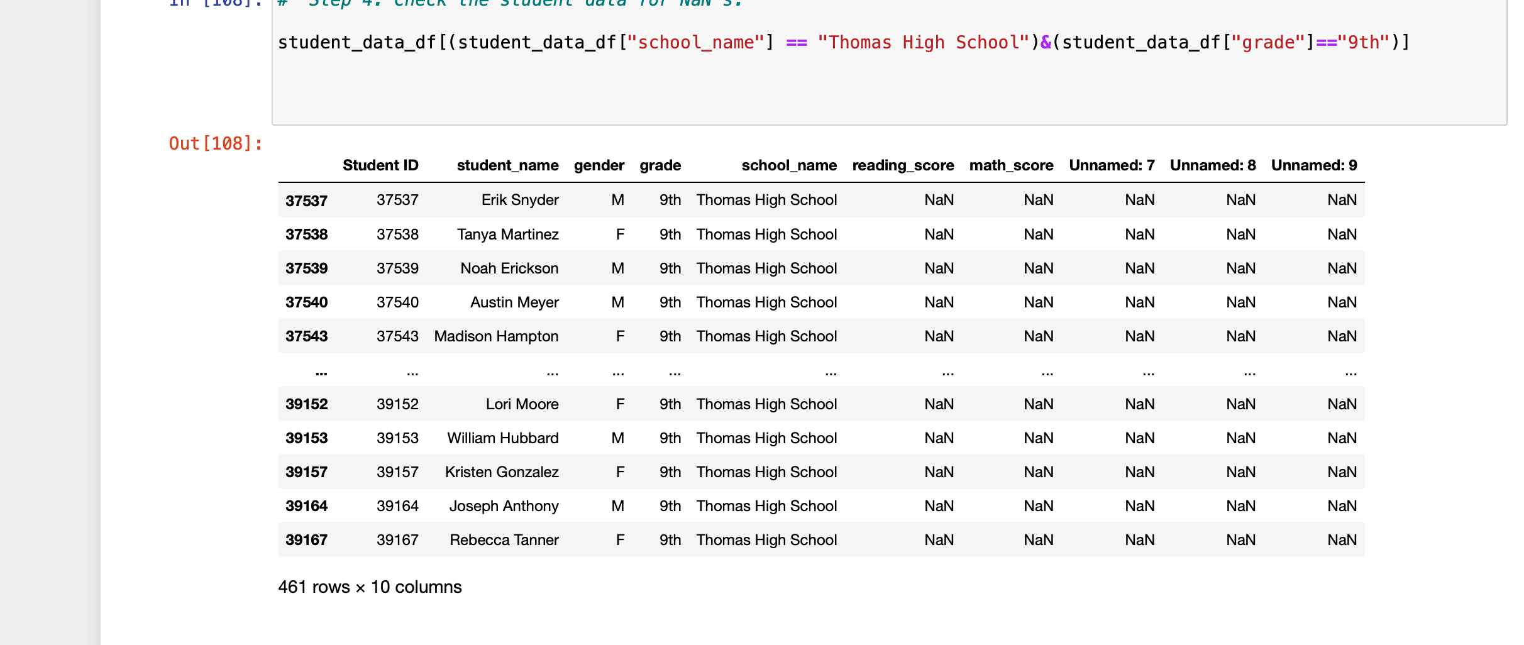Select the student_name column header
The height and width of the screenshot is (645, 1524).
click(x=507, y=165)
